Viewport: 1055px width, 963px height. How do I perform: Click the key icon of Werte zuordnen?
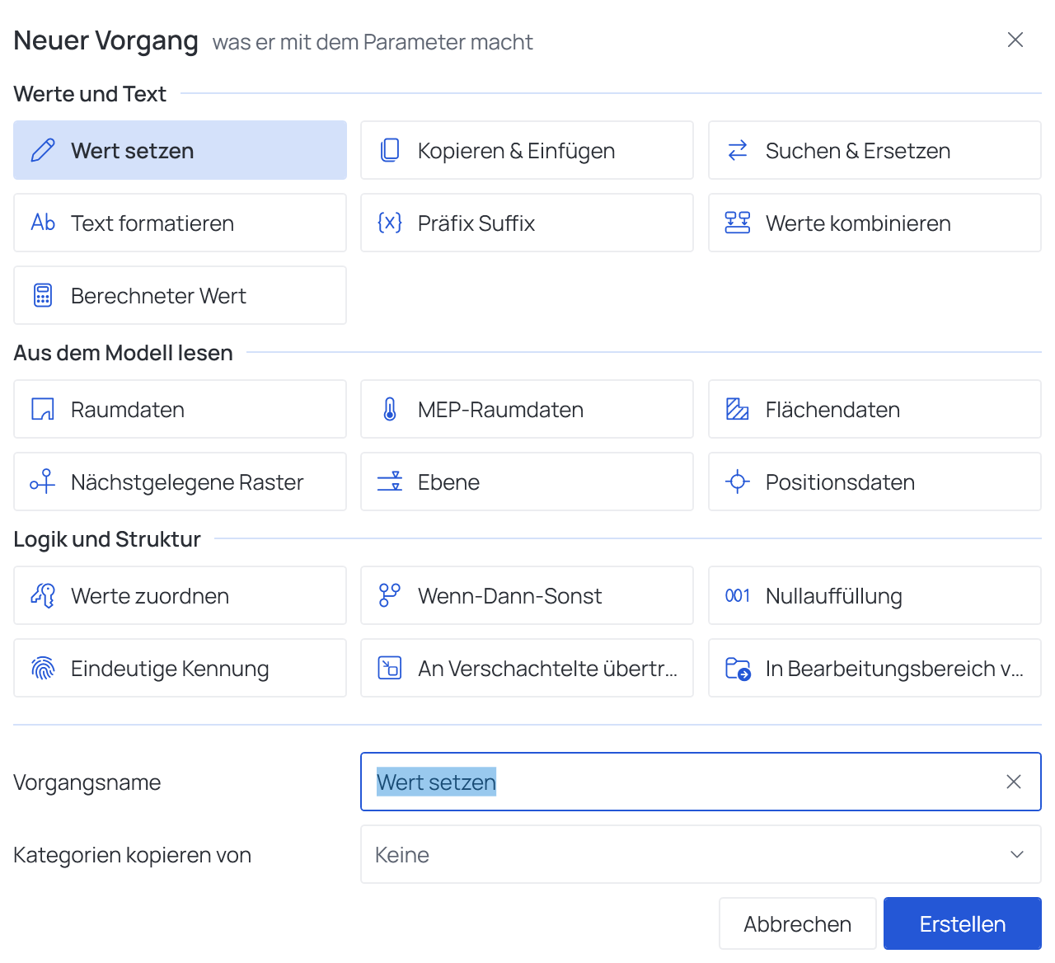point(43,595)
